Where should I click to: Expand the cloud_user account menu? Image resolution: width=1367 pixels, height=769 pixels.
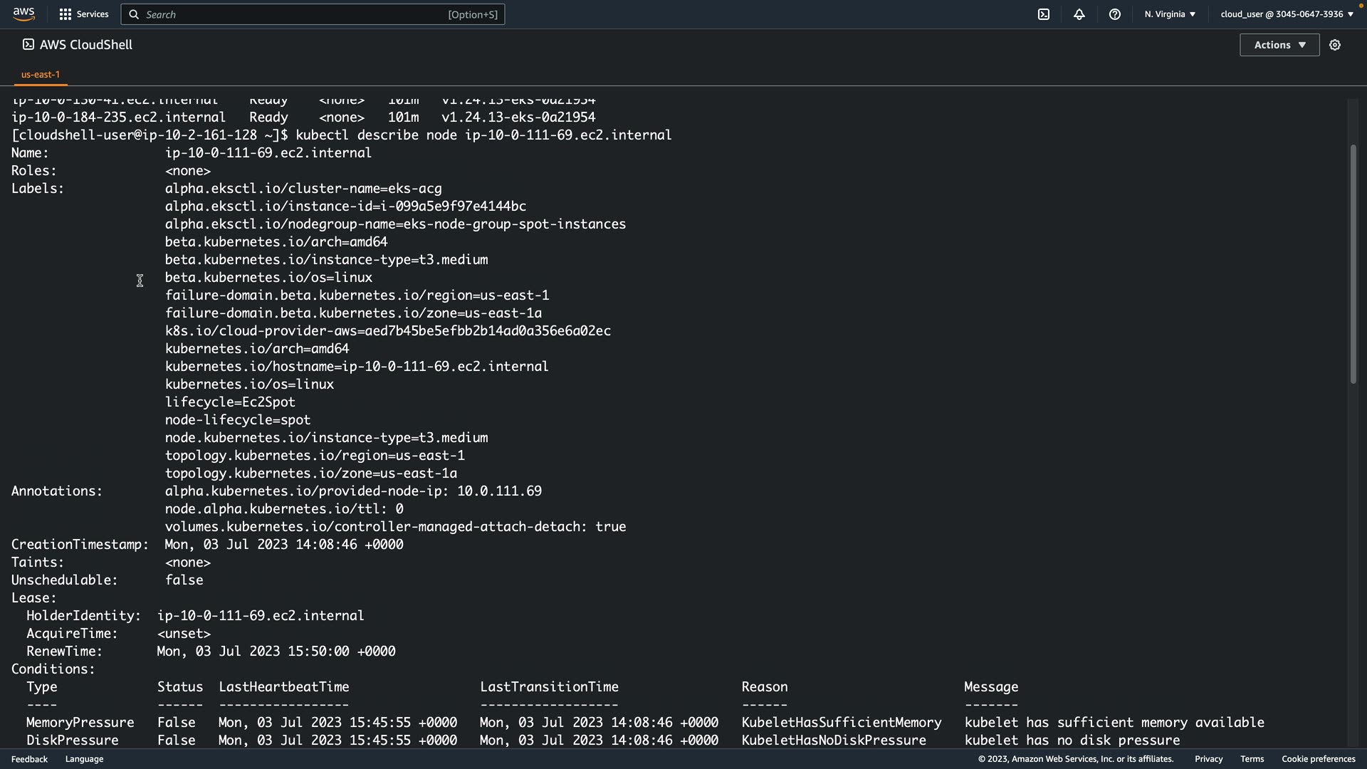coord(1287,14)
